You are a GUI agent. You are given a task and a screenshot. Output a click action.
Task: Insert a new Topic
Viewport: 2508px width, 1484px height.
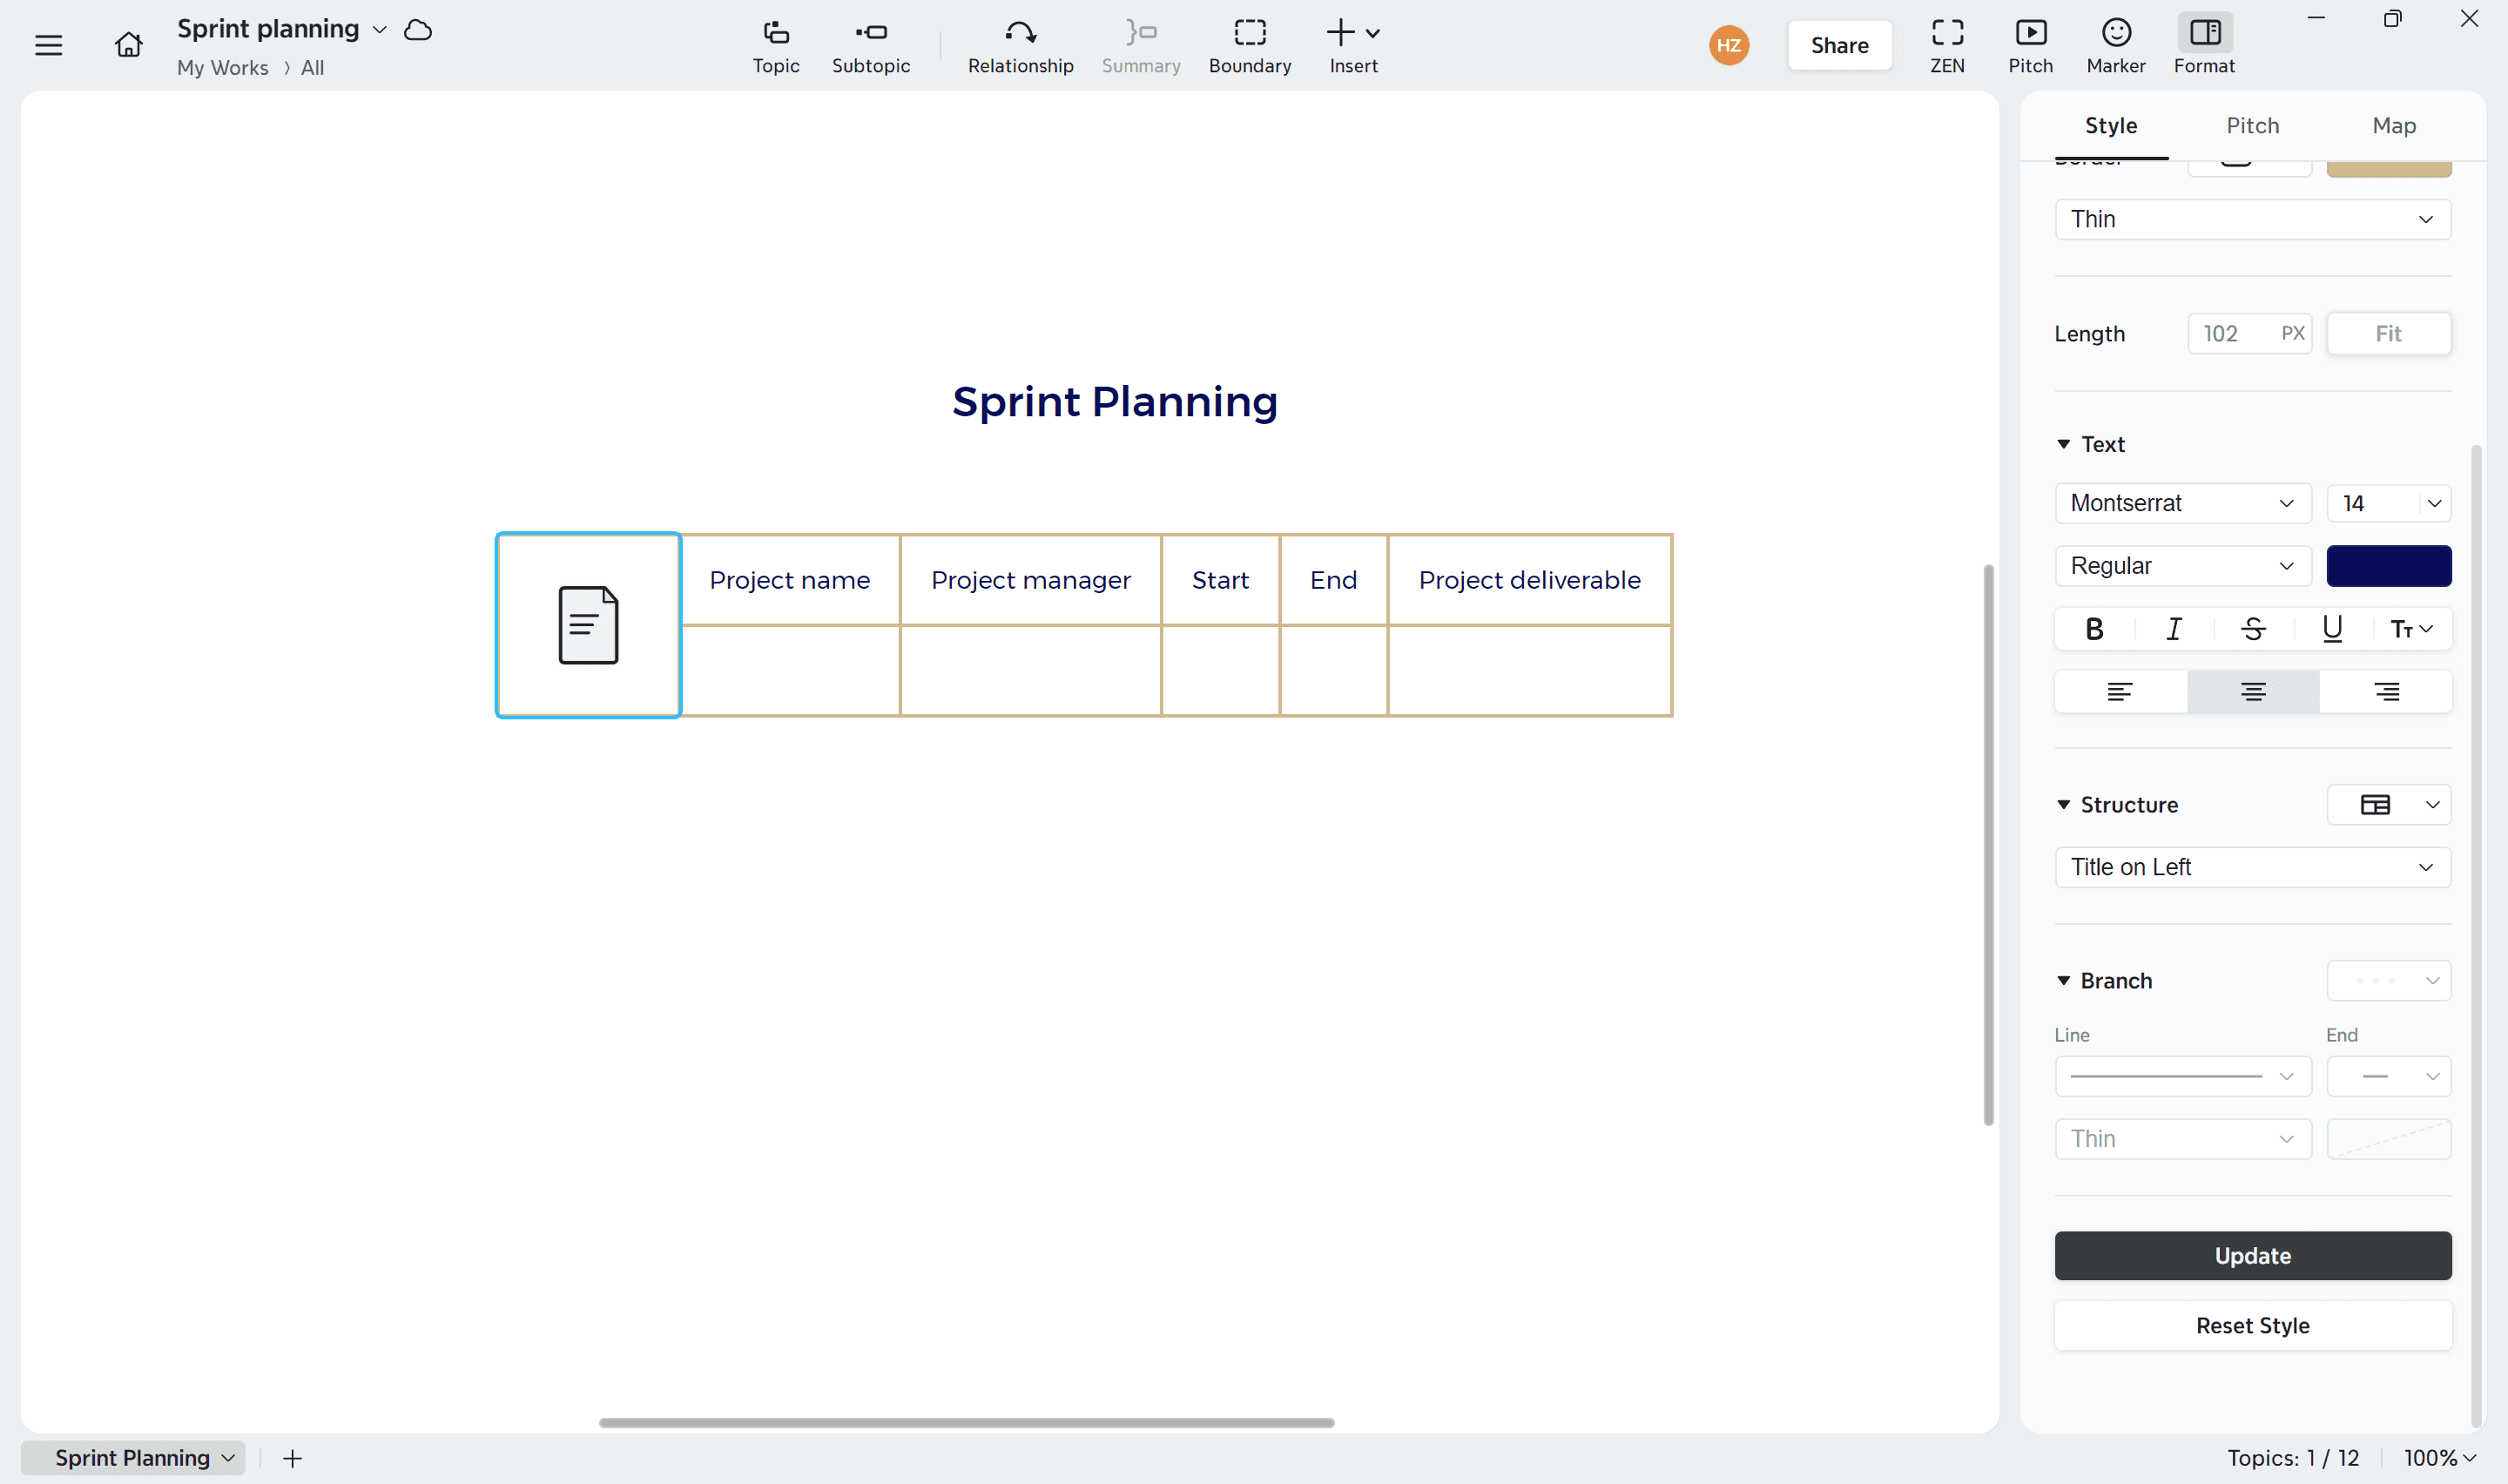(x=775, y=45)
